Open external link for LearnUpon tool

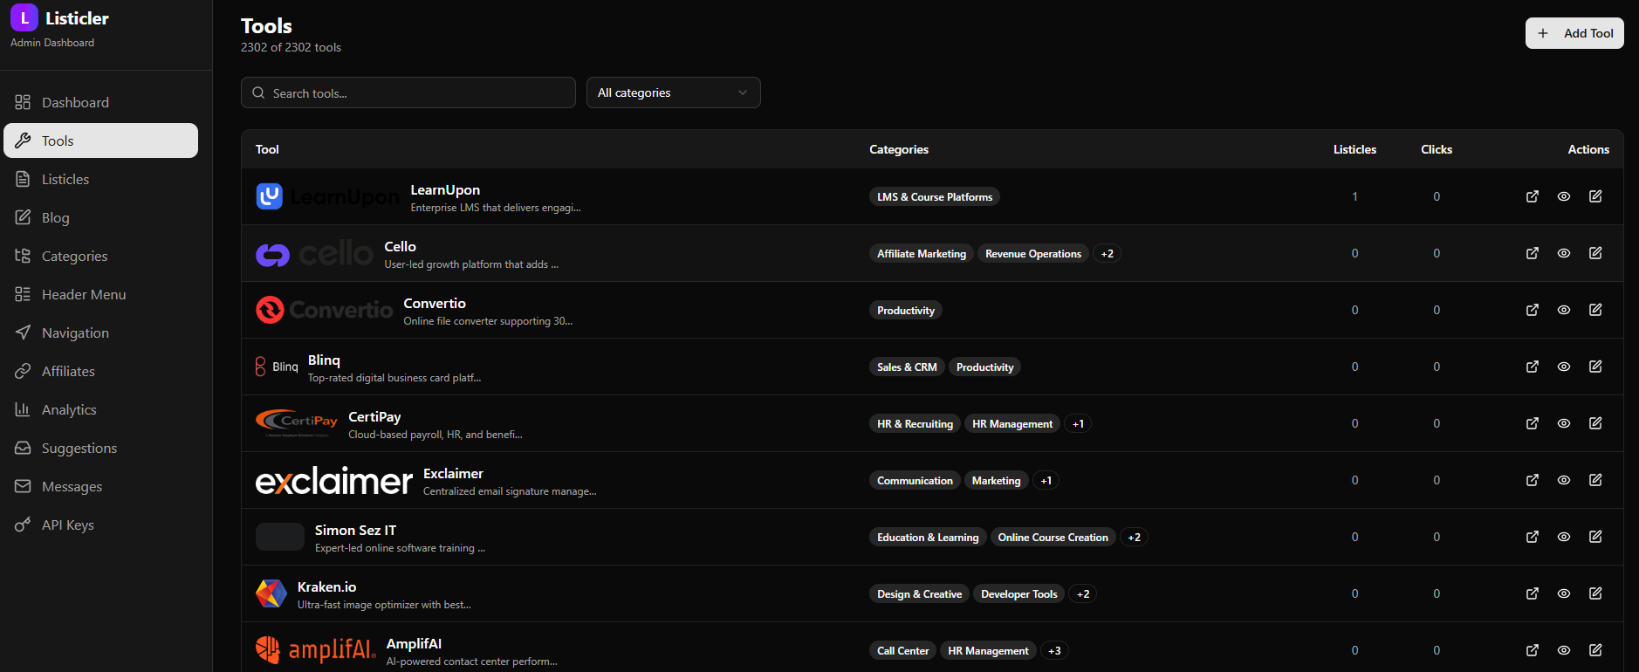[x=1532, y=196]
